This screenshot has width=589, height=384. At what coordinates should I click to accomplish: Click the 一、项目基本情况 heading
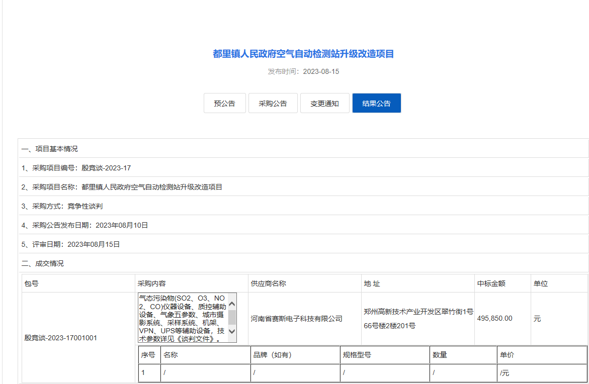point(50,149)
